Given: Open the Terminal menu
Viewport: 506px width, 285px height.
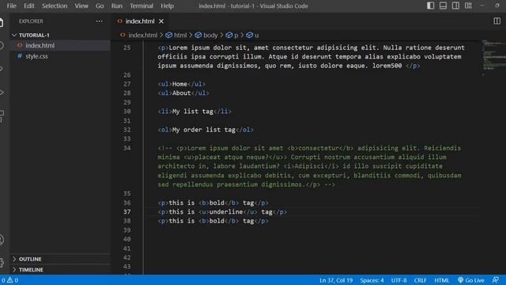Looking at the screenshot, I should pos(142,6).
